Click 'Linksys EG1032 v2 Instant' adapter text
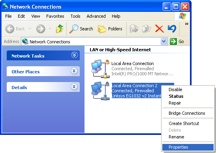This screenshot has width=216, height=153. click(x=136, y=96)
